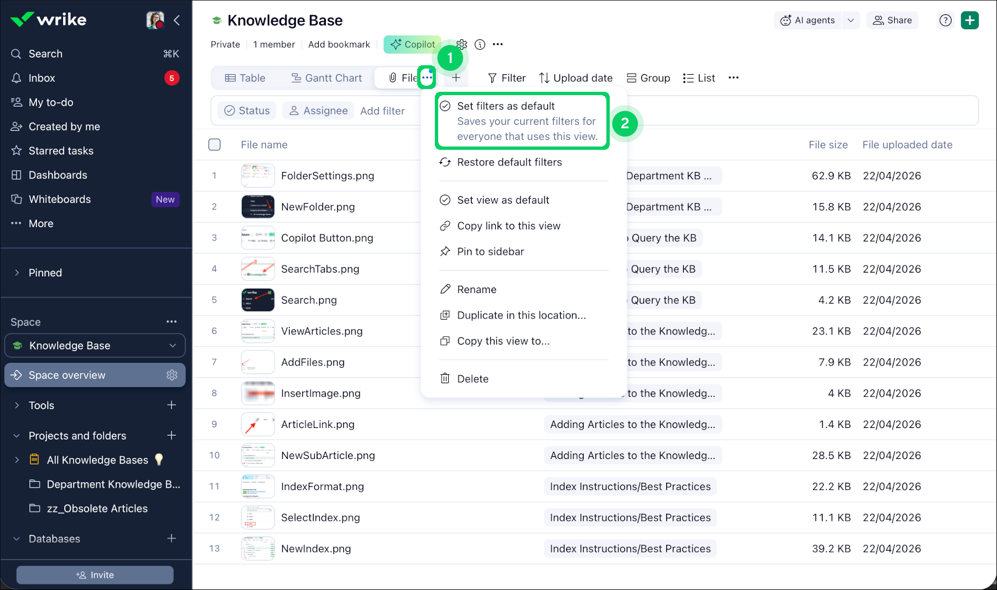Open Dashboards
Image resolution: width=997 pixels, height=590 pixels.
[x=95, y=175]
